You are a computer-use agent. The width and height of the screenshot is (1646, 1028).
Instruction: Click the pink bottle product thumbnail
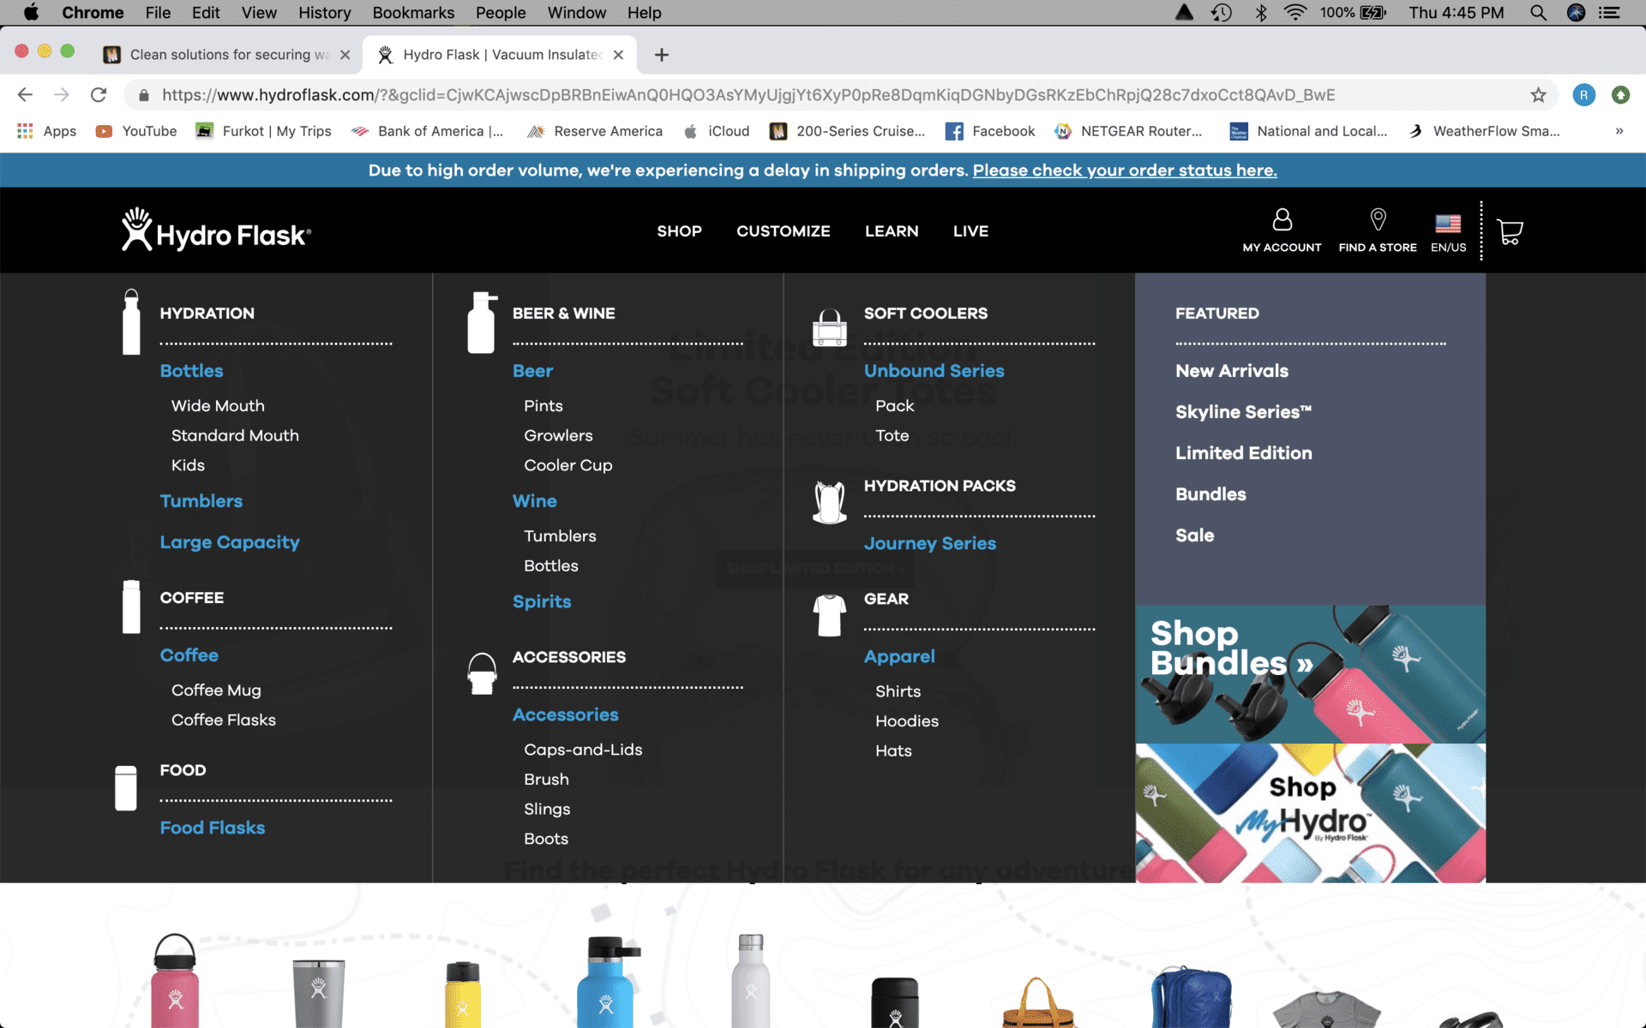[175, 981]
